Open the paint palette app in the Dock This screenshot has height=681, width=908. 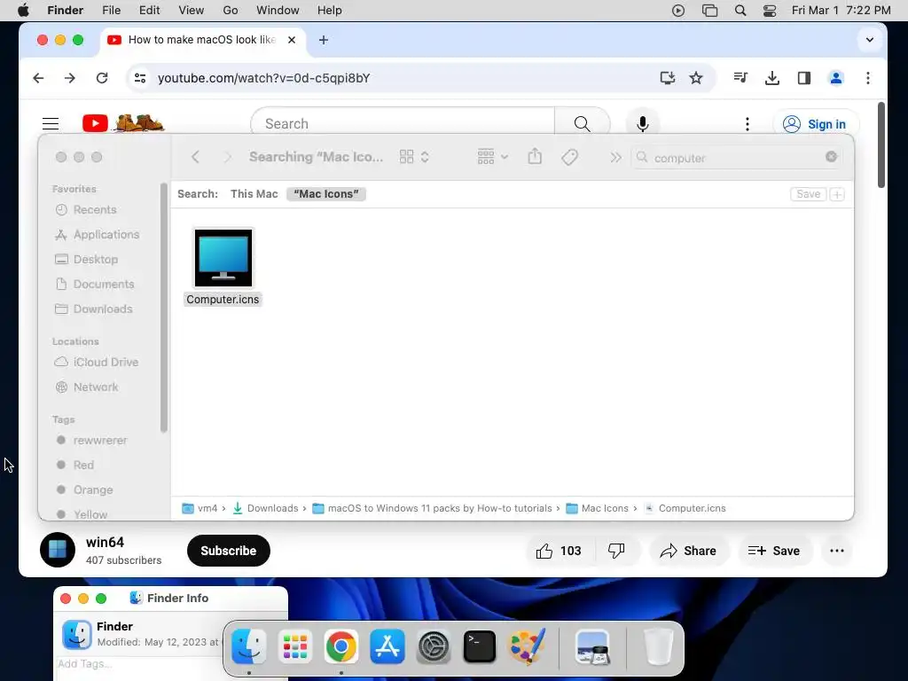[526, 646]
